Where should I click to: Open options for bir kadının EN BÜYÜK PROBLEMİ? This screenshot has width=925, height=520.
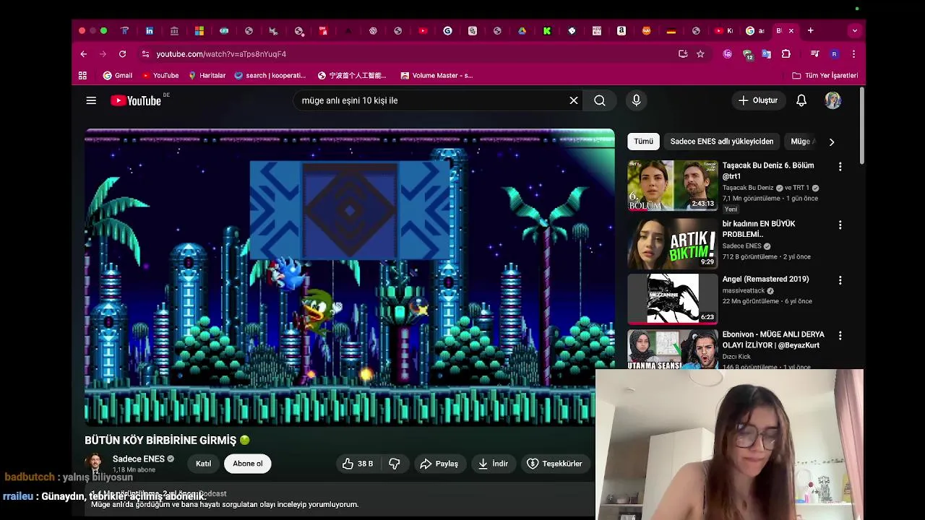pyautogui.click(x=840, y=225)
